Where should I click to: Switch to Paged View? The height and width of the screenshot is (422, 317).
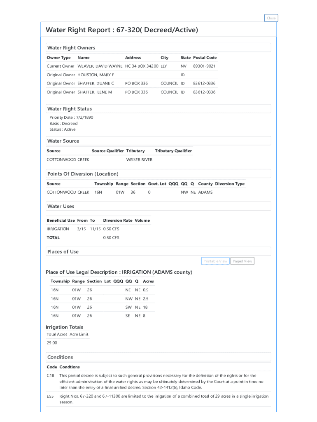242,261
